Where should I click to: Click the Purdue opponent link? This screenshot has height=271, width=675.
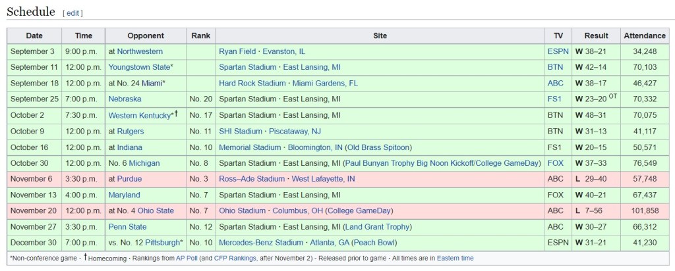click(130, 179)
